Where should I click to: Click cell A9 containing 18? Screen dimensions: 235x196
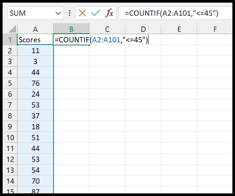36,127
